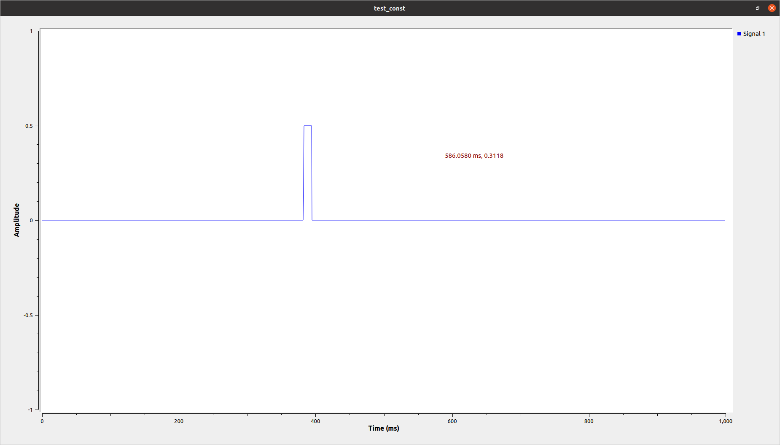
Task: Close the test_const window
Action: pos(772,8)
